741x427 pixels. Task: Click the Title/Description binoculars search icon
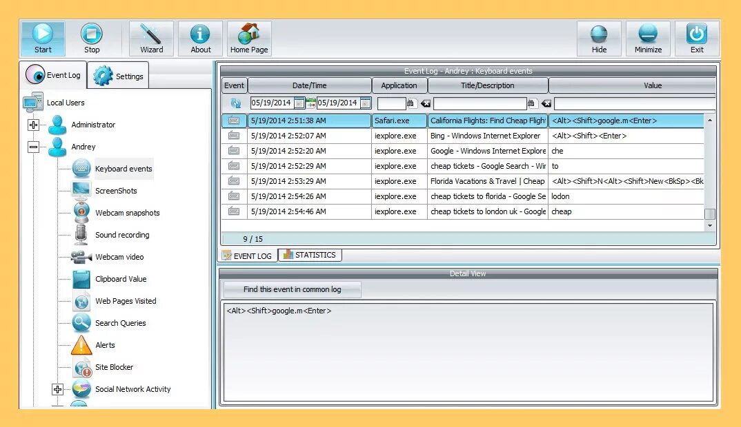[531, 103]
